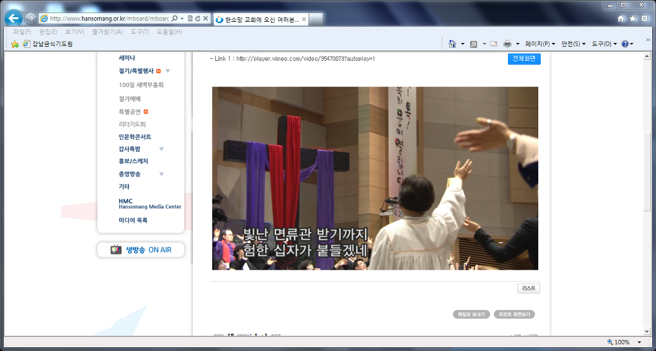The image size is (656, 351).
Task: Open the 파일(F) menu
Action: pyautogui.click(x=22, y=32)
